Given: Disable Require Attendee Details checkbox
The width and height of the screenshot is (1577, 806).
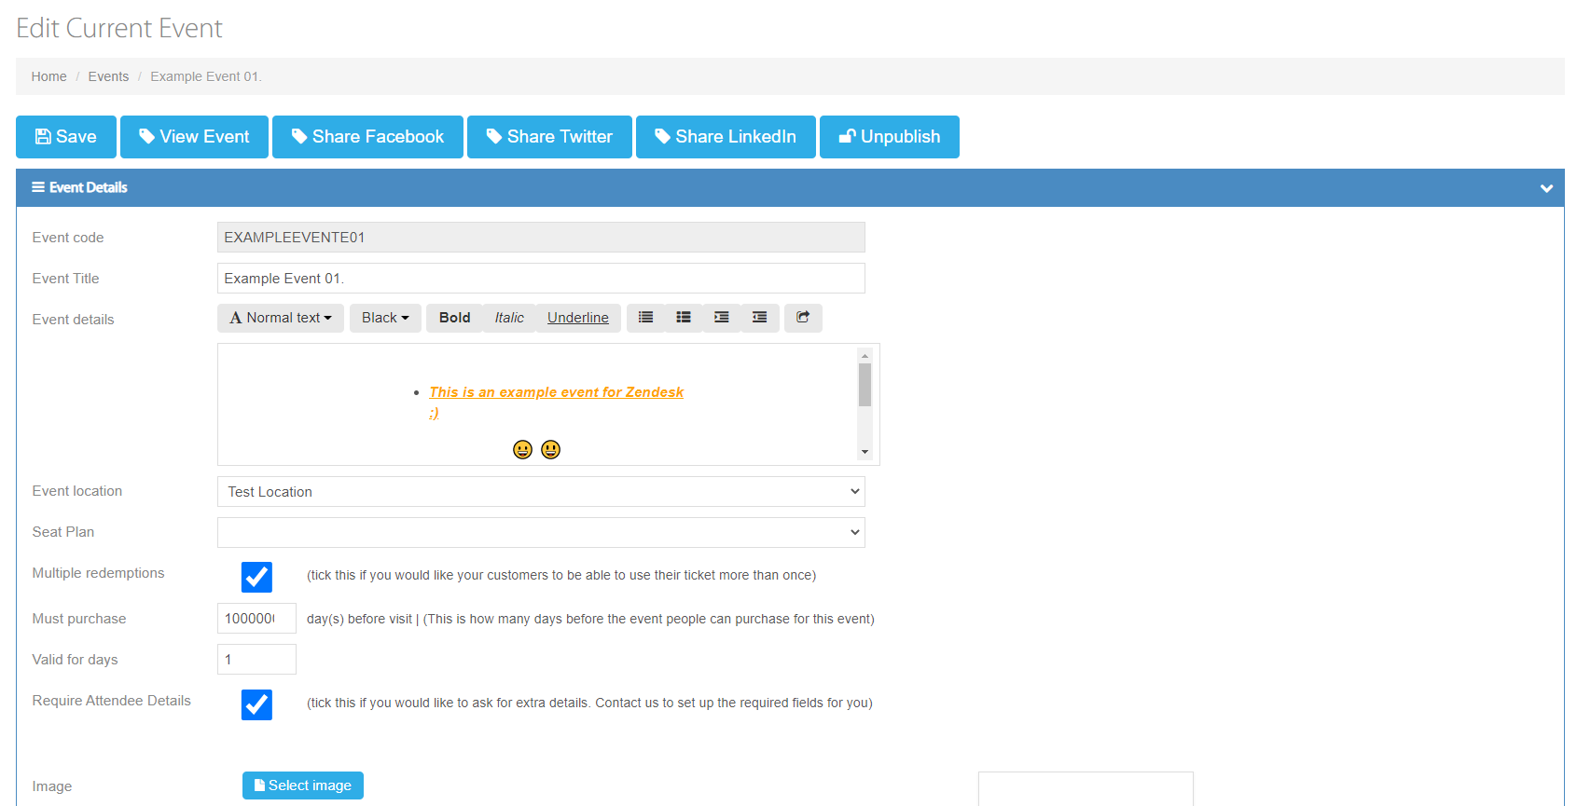Looking at the screenshot, I should click(x=256, y=704).
